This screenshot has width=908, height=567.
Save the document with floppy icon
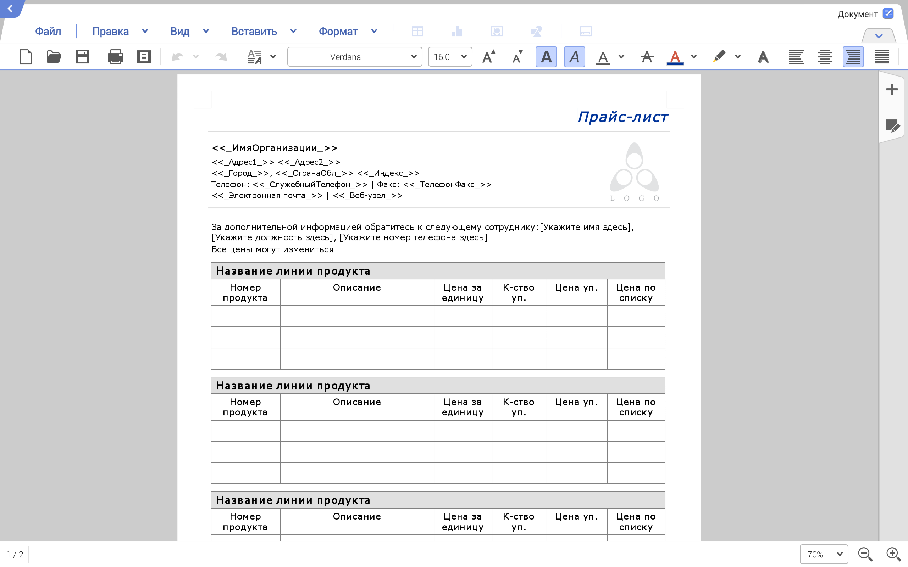pos(82,57)
